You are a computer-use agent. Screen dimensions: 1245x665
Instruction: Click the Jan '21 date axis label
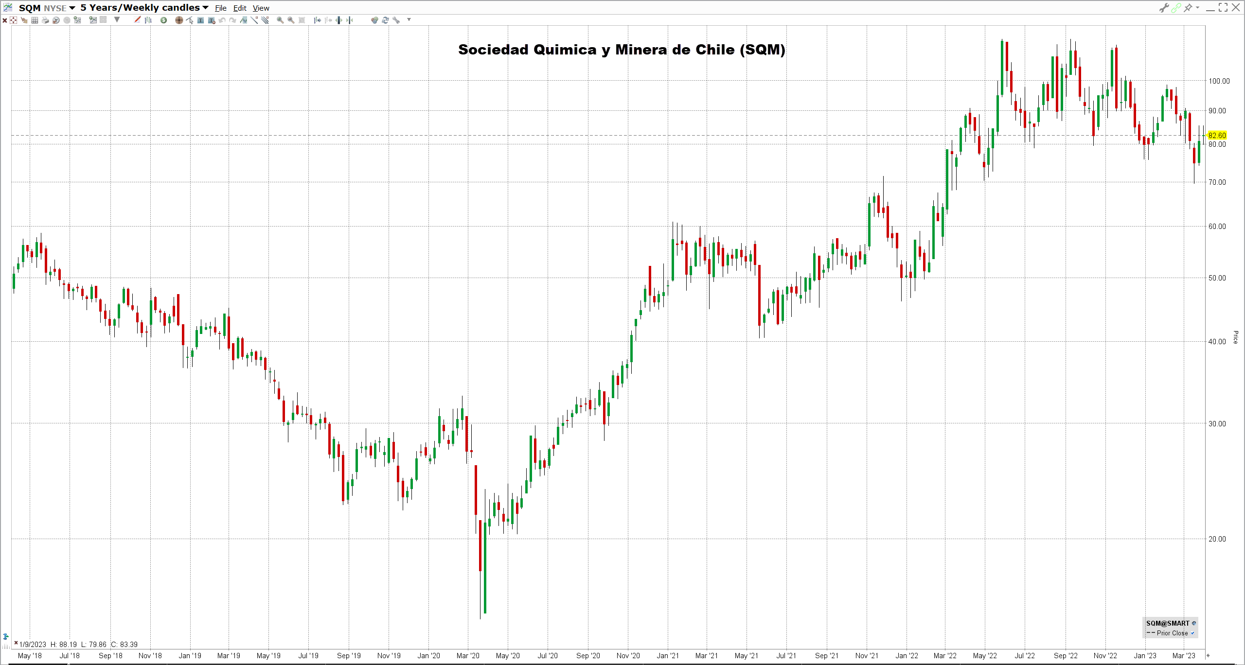click(668, 656)
